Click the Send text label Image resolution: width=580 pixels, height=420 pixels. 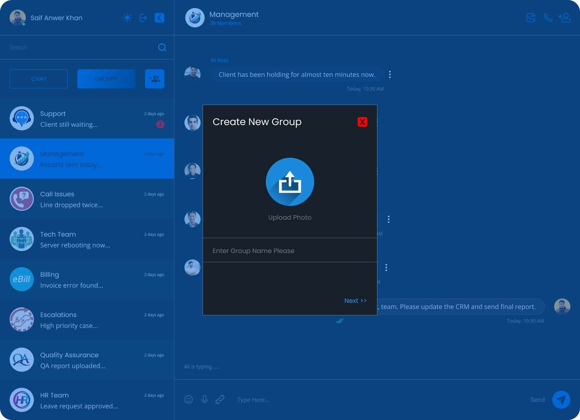[x=538, y=399]
